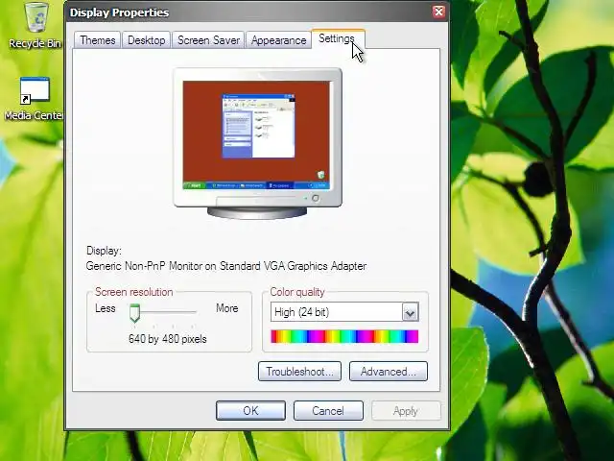614x461 pixels.
Task: Confirm with the OK button
Action: [250, 410]
